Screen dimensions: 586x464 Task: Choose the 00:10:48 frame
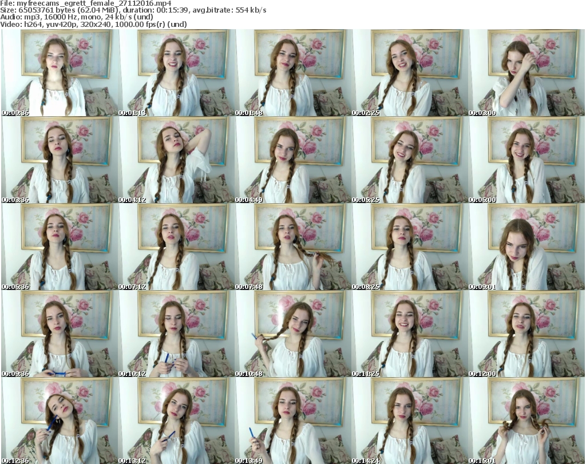293,334
